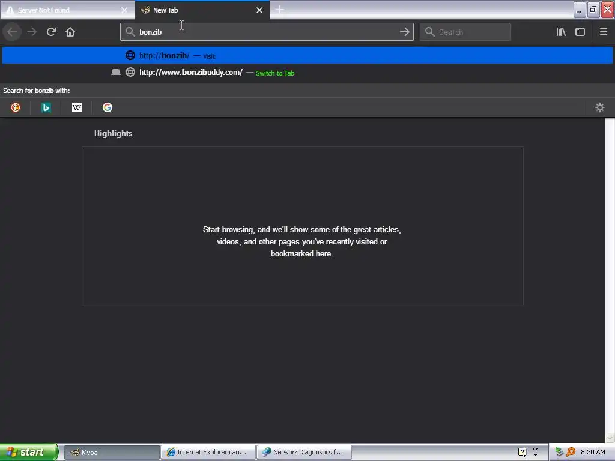Click the orange magnifier tray icon
Viewport: 615px width, 461px height.
point(571,452)
